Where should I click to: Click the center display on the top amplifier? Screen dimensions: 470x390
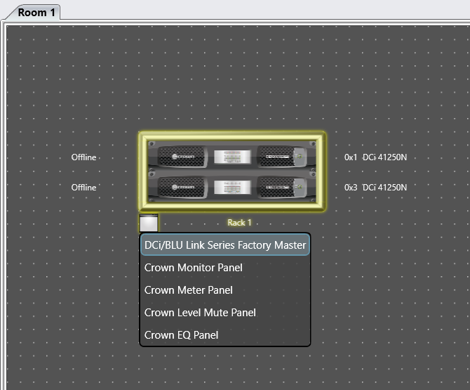tap(231, 157)
